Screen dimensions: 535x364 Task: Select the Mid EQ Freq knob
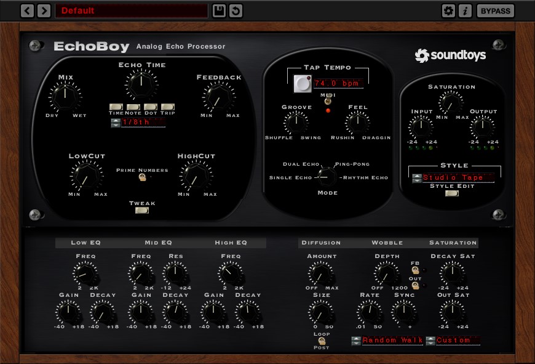click(140, 273)
